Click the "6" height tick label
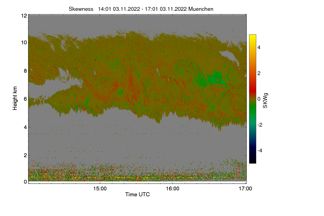Image resolution: width=324 pixels, height=216 pixels. pos(25,99)
